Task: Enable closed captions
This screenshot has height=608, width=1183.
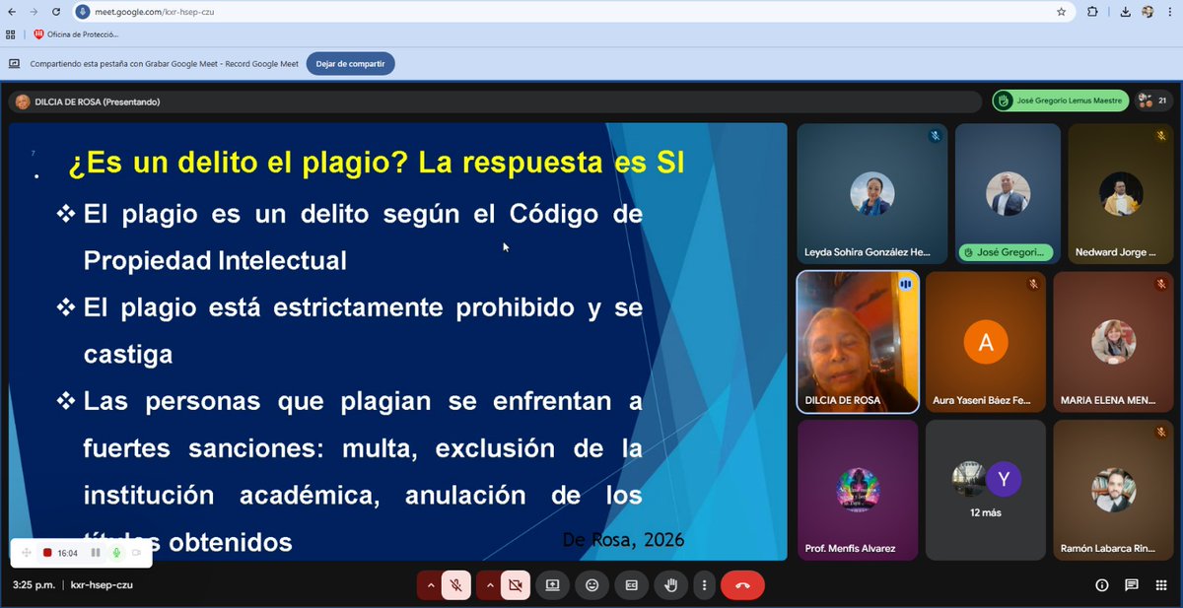Action: pyautogui.click(x=631, y=584)
